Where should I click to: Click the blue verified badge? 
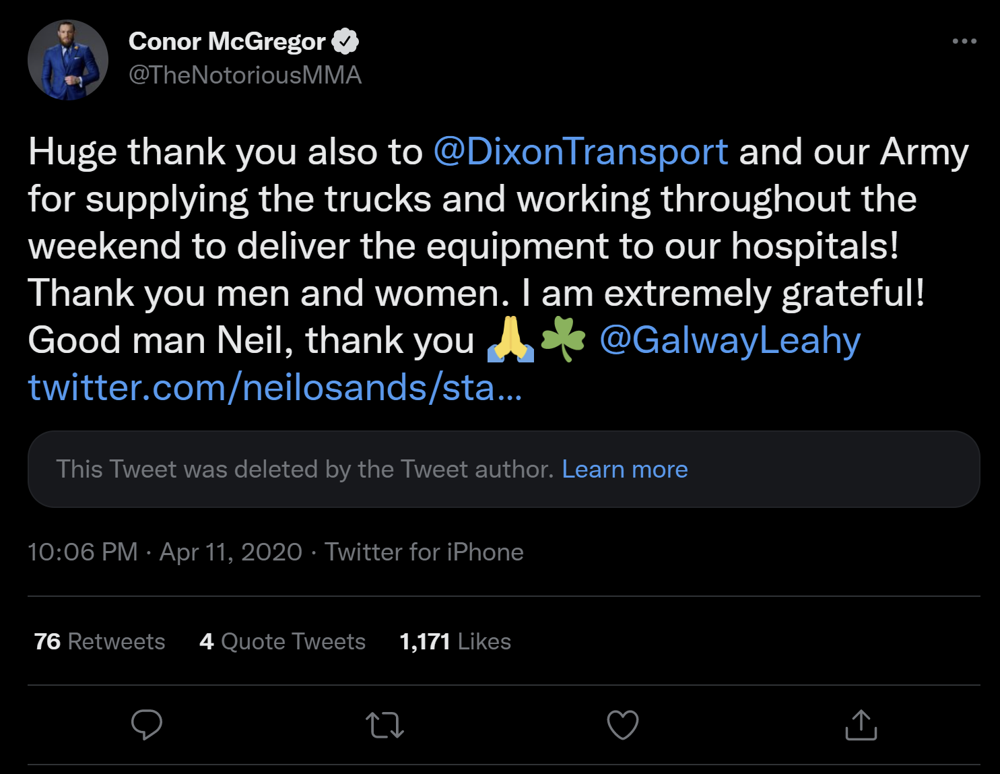pyautogui.click(x=345, y=42)
